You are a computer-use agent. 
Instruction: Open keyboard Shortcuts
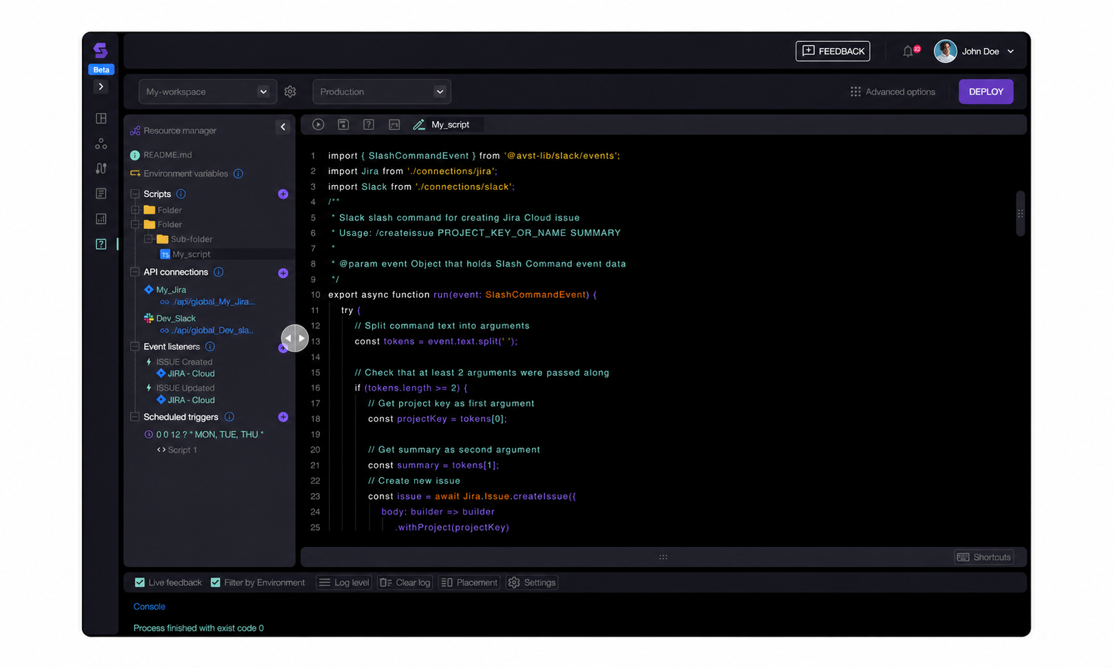[x=984, y=557]
